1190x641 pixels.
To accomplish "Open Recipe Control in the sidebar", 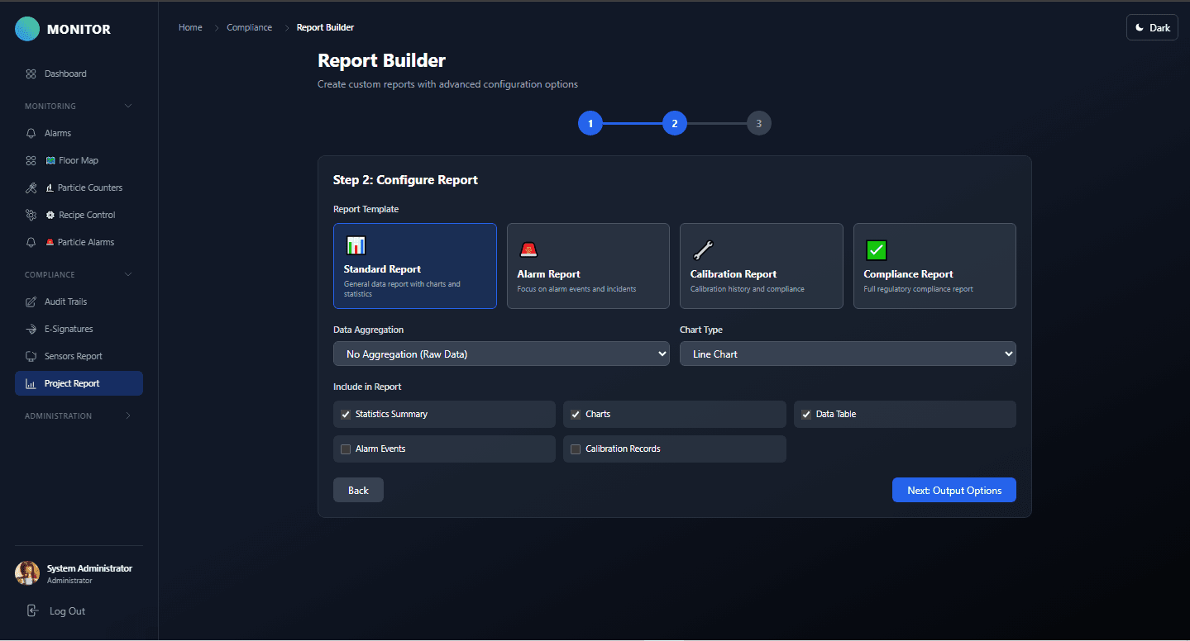I will (x=79, y=215).
